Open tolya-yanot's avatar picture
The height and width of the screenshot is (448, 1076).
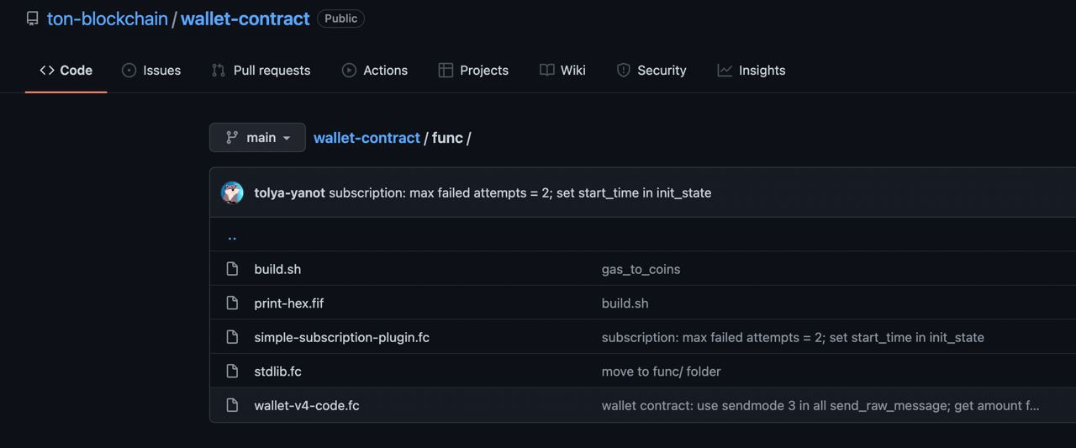tap(232, 192)
